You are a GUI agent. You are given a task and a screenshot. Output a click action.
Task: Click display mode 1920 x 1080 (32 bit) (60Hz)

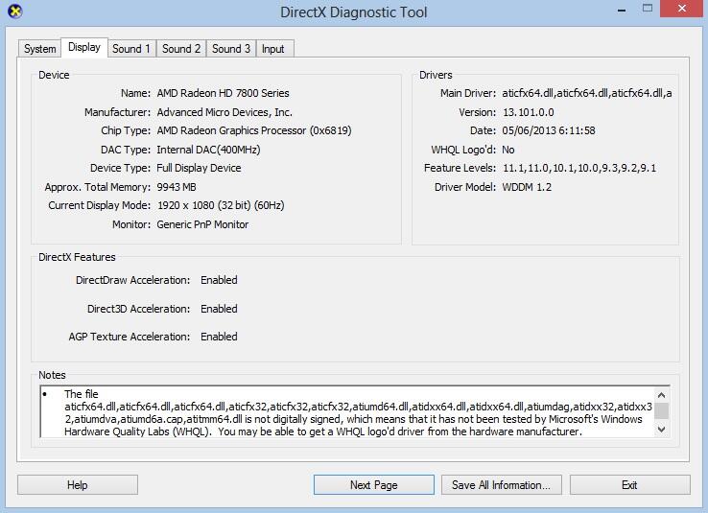221,206
